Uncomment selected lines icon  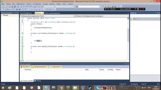[25, 9]
